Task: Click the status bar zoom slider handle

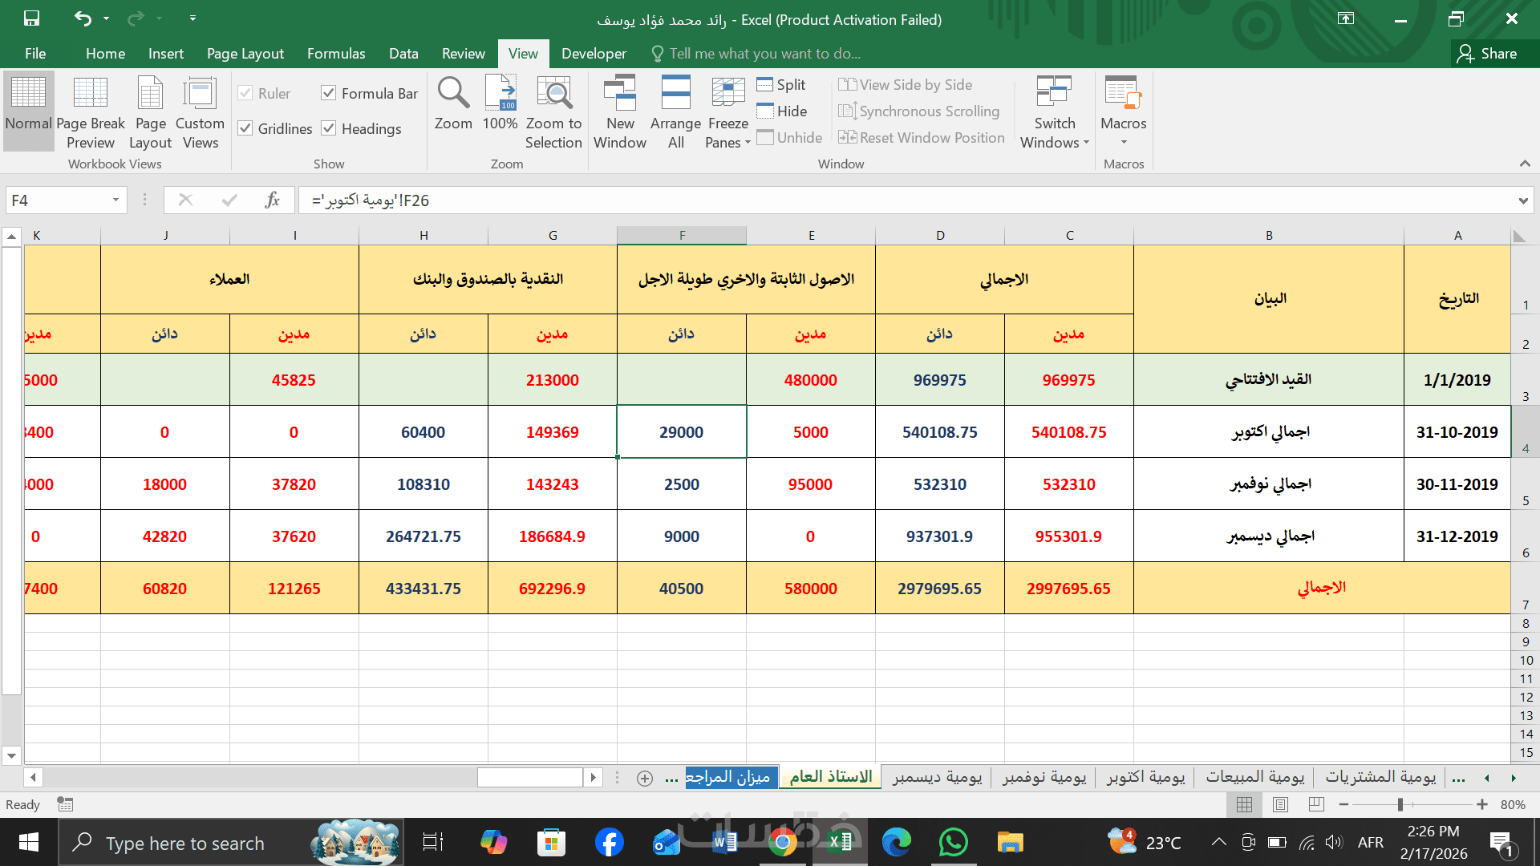Action: [1400, 804]
